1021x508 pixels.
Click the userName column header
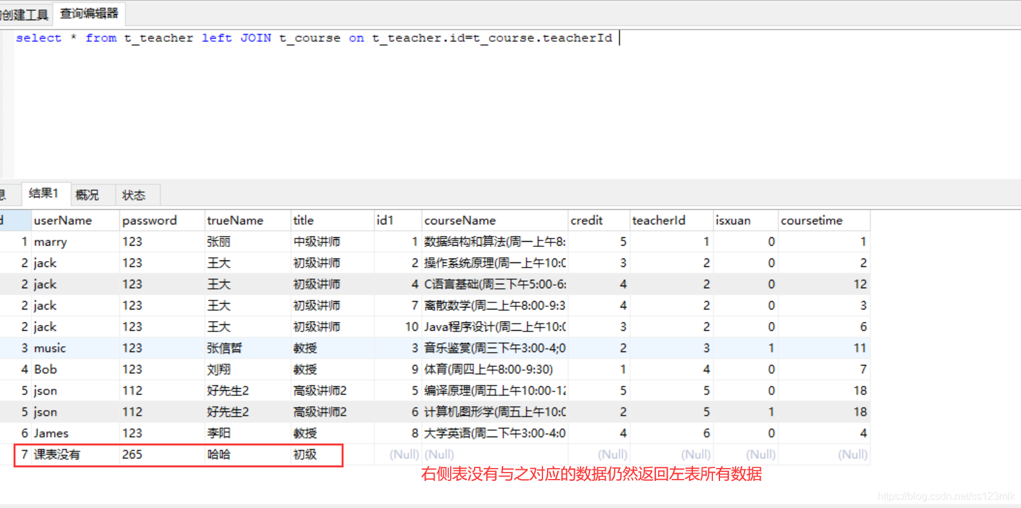coord(76,220)
